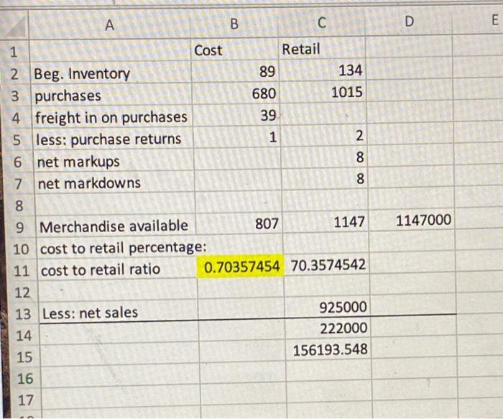Select column B header

234,24
